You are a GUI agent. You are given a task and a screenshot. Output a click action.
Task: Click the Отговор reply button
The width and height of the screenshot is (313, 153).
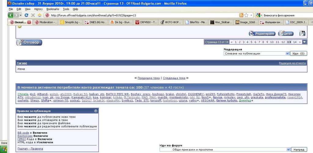[29, 42]
